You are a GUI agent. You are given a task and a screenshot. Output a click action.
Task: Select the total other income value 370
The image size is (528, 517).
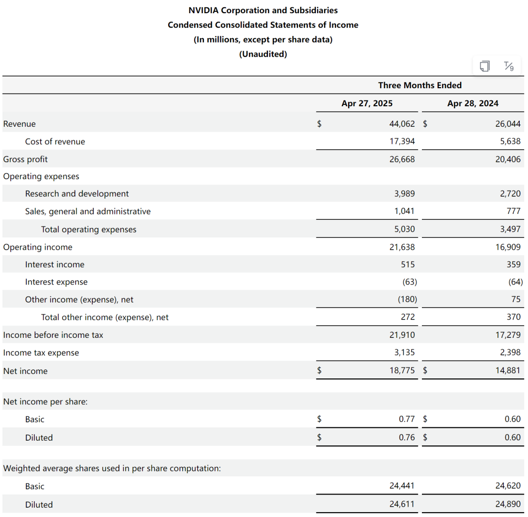click(513, 317)
